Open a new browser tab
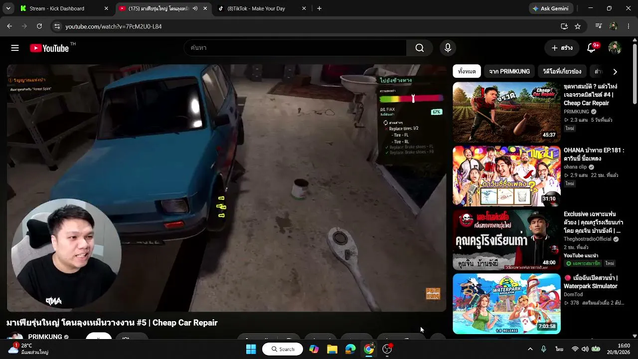 pyautogui.click(x=319, y=8)
